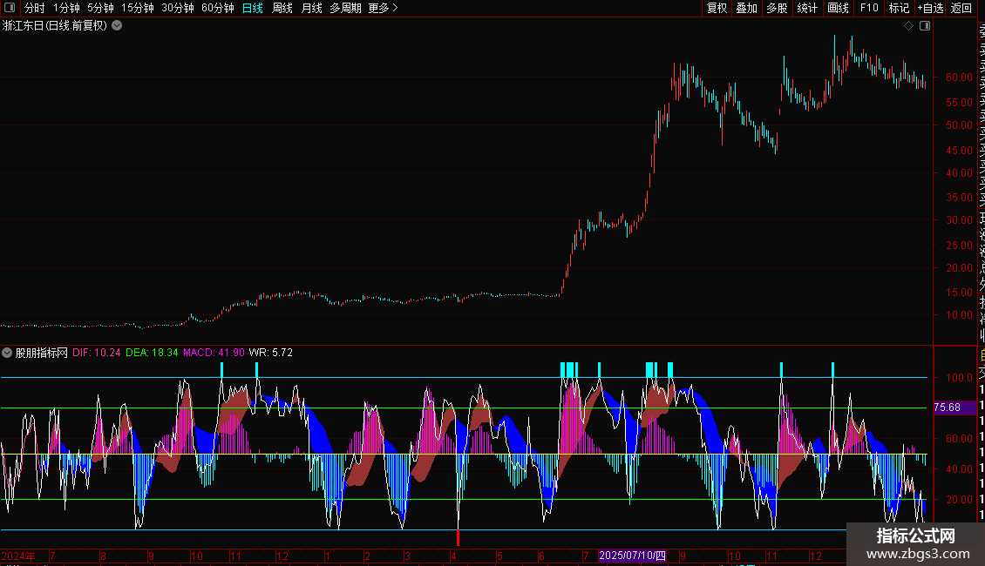Viewport: 985px width, 566px height.
Task: Click the 返回 back button
Action: point(961,8)
